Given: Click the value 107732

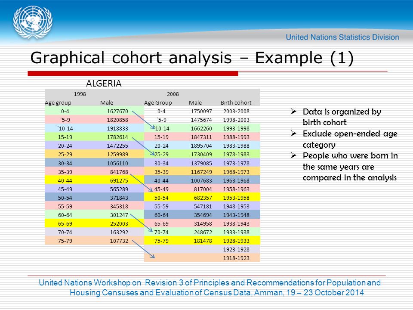Looking at the screenshot, I should point(119,241).
